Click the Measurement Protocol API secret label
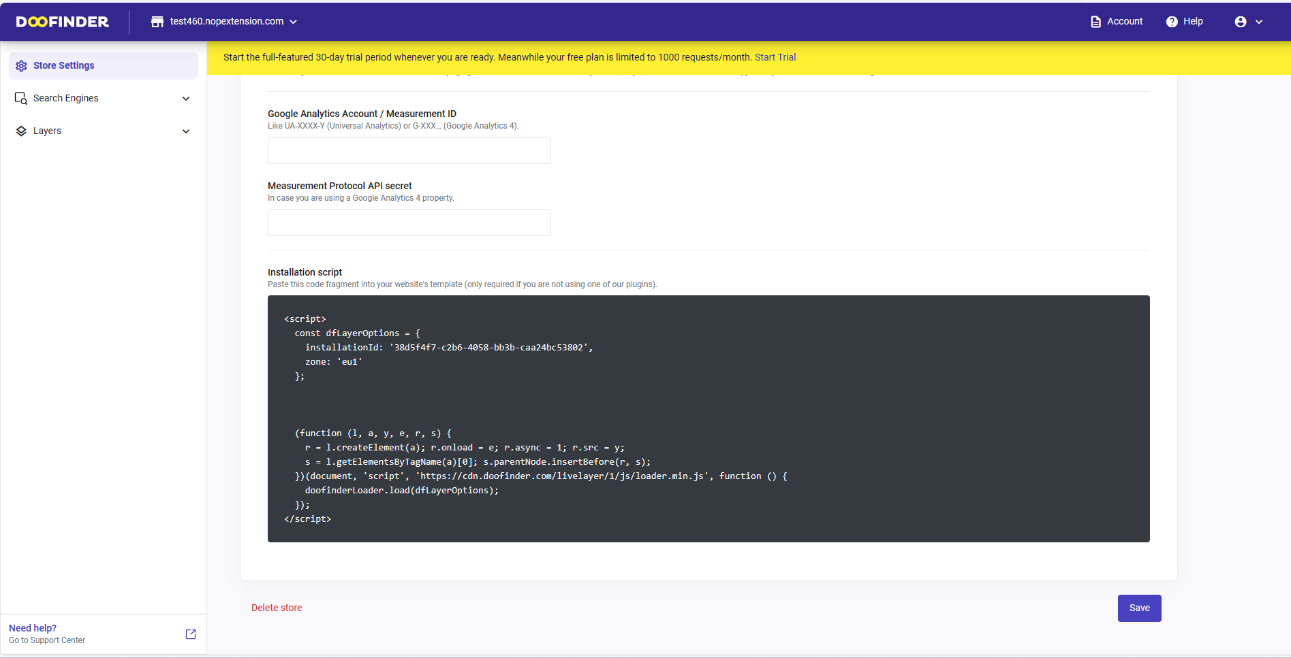 pos(340,186)
